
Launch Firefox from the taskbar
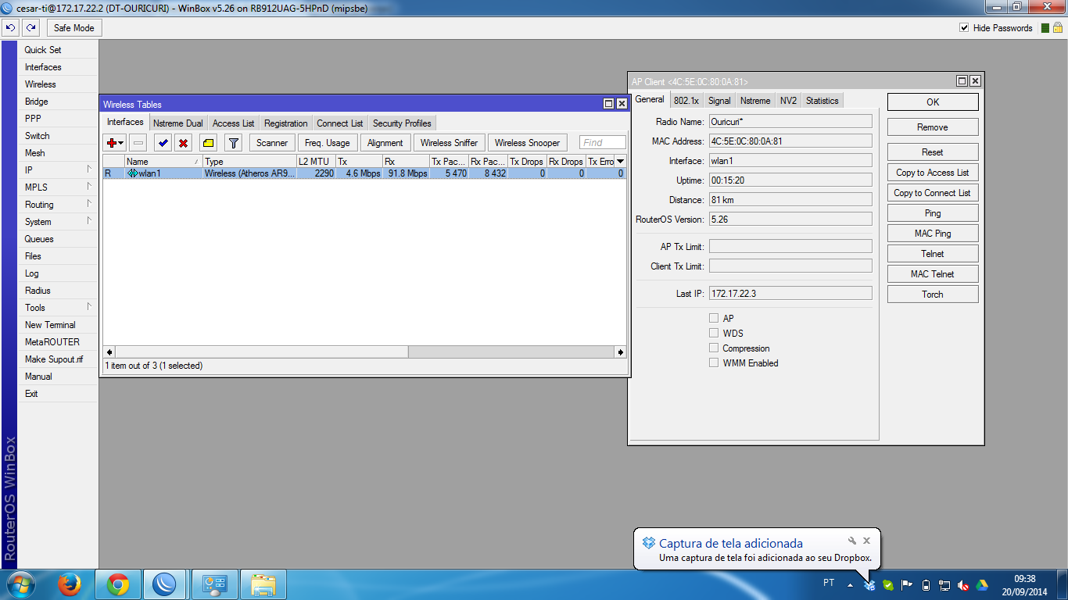click(x=70, y=584)
